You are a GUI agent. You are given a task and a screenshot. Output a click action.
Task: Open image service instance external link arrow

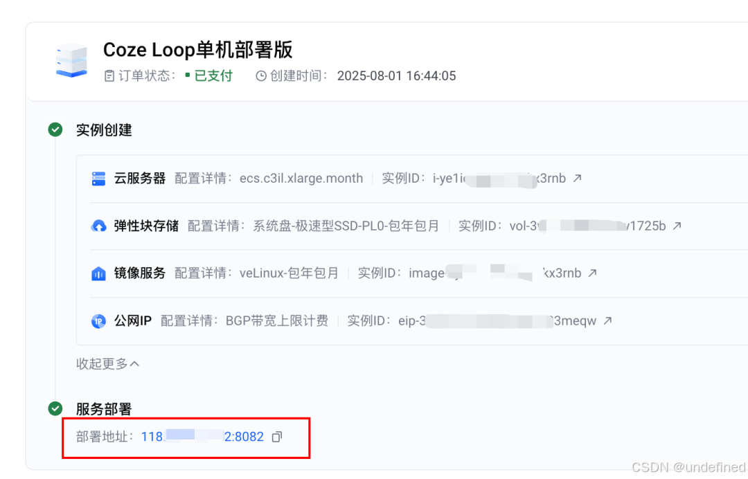pos(592,273)
